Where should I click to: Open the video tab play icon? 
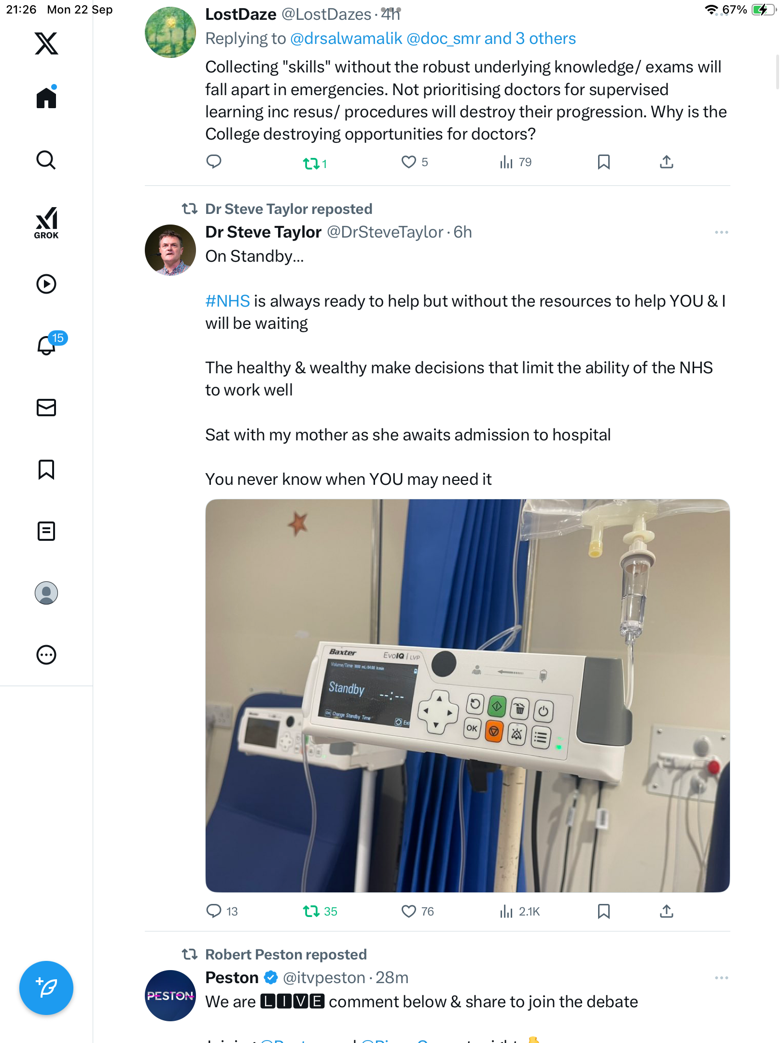click(46, 284)
